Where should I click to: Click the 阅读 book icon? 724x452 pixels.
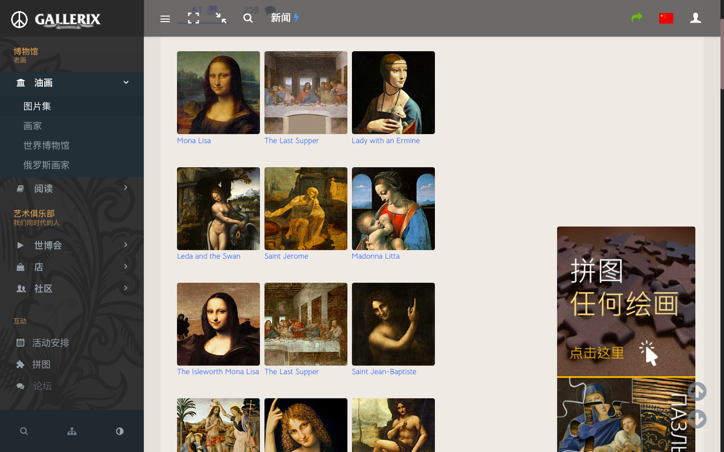tap(21, 188)
